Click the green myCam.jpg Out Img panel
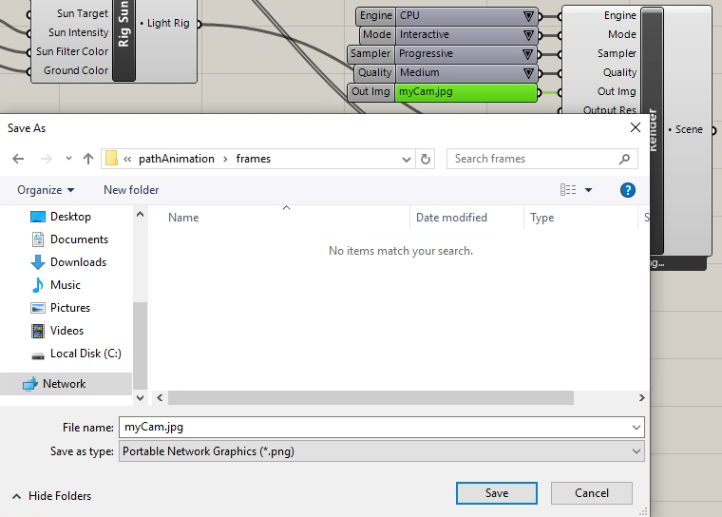Image resolution: width=722 pixels, height=517 pixels. [x=466, y=91]
